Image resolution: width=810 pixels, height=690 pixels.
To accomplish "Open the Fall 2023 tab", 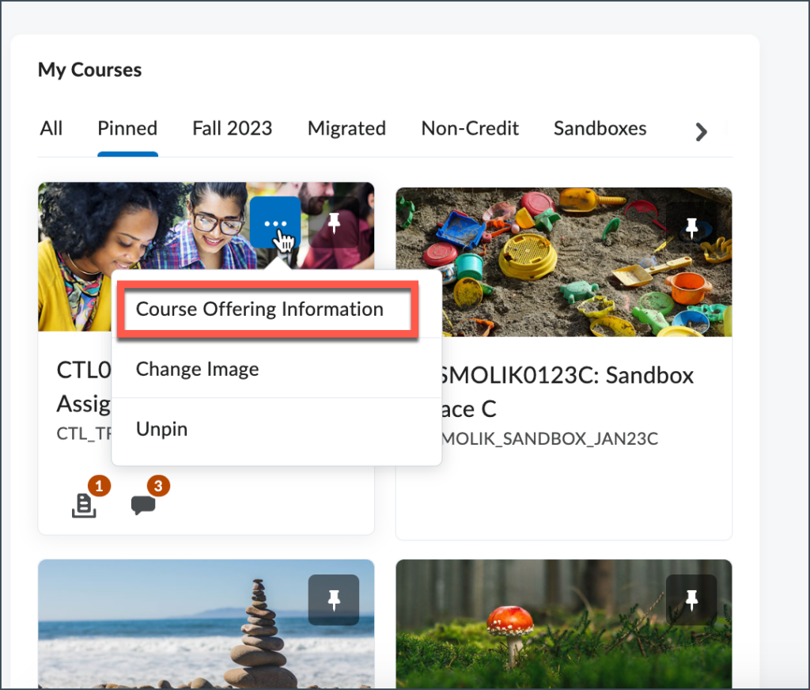I will (x=232, y=128).
